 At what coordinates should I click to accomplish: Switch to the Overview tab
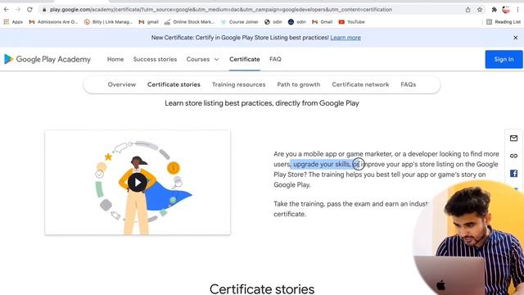[x=122, y=84]
